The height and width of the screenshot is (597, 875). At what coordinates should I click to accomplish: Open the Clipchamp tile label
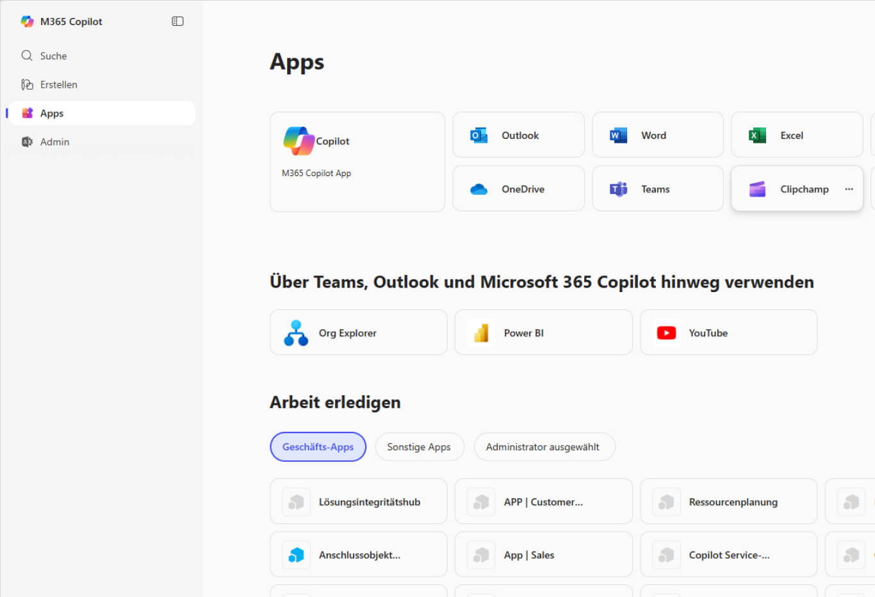(x=805, y=189)
